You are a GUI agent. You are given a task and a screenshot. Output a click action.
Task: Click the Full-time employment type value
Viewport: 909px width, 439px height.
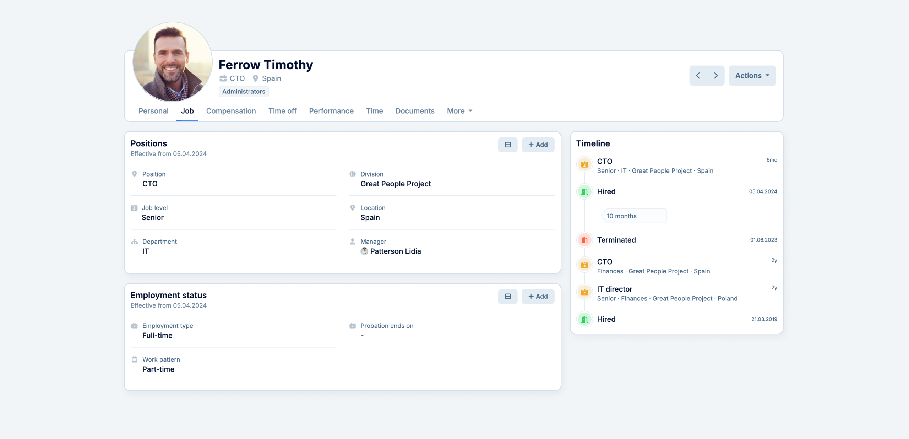157,335
